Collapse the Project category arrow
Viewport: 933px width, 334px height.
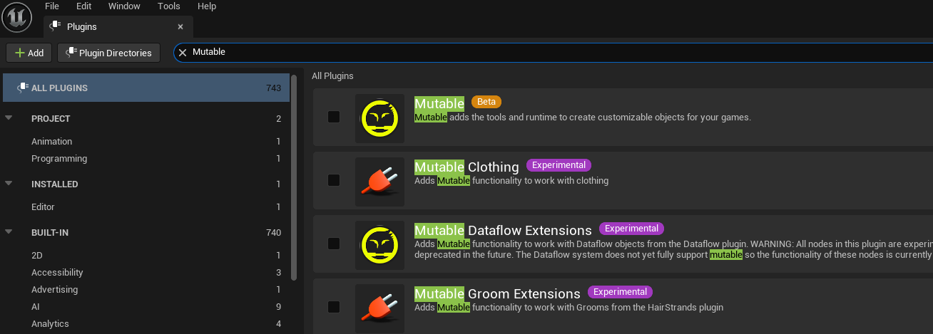(x=9, y=118)
